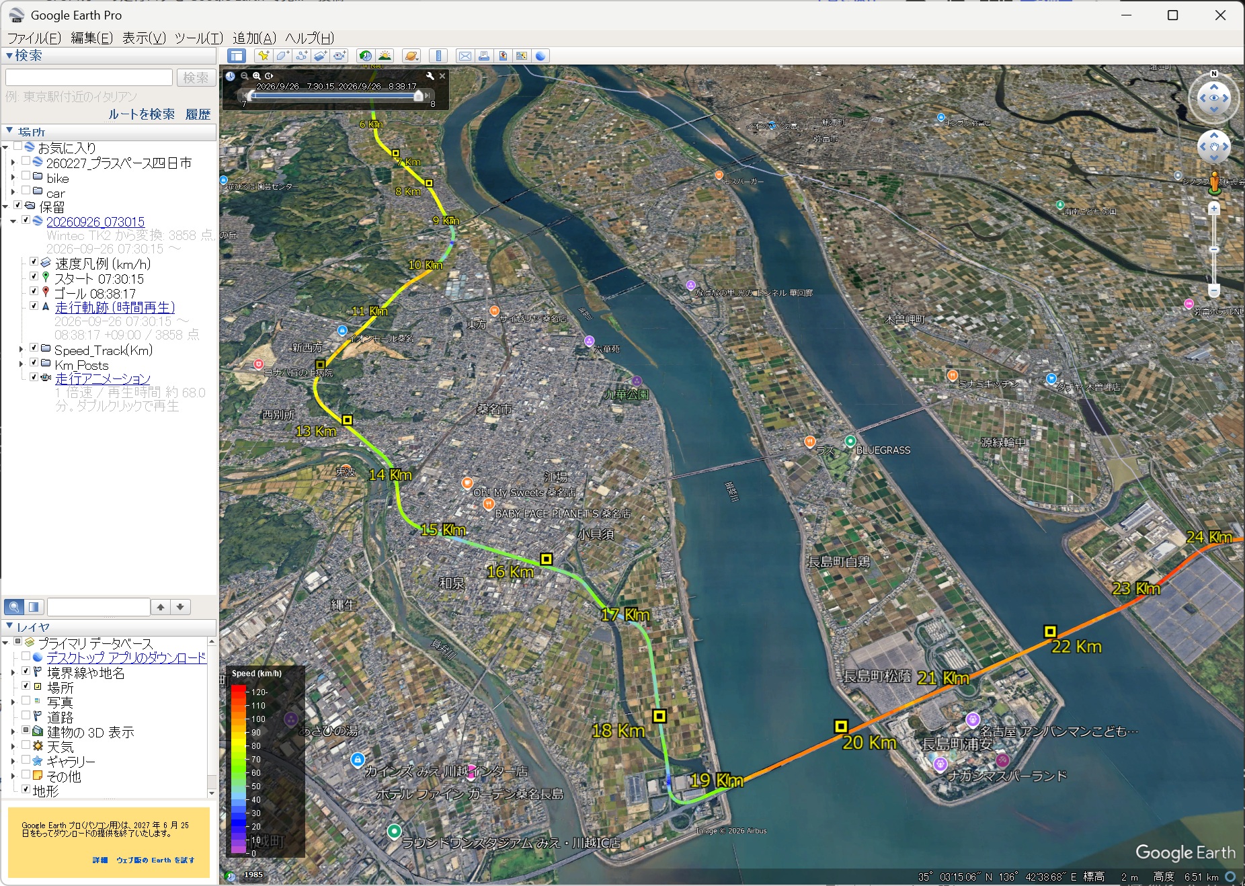1245x886 pixels.
Task: Click the Add Image Overlay icon
Action: point(320,56)
